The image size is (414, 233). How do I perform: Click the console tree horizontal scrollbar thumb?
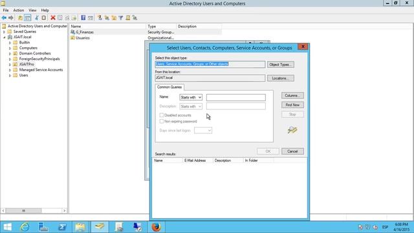point(23,210)
